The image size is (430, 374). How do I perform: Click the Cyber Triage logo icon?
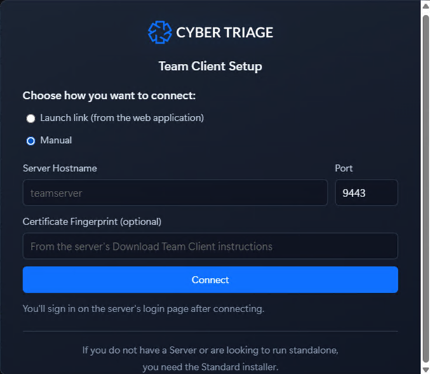pos(160,32)
